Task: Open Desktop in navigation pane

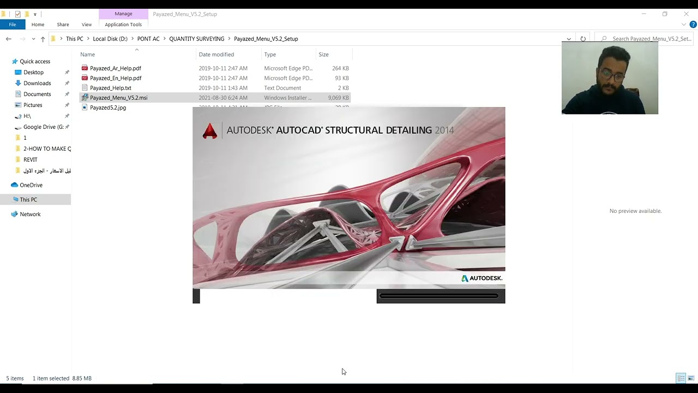Action: pyautogui.click(x=33, y=73)
